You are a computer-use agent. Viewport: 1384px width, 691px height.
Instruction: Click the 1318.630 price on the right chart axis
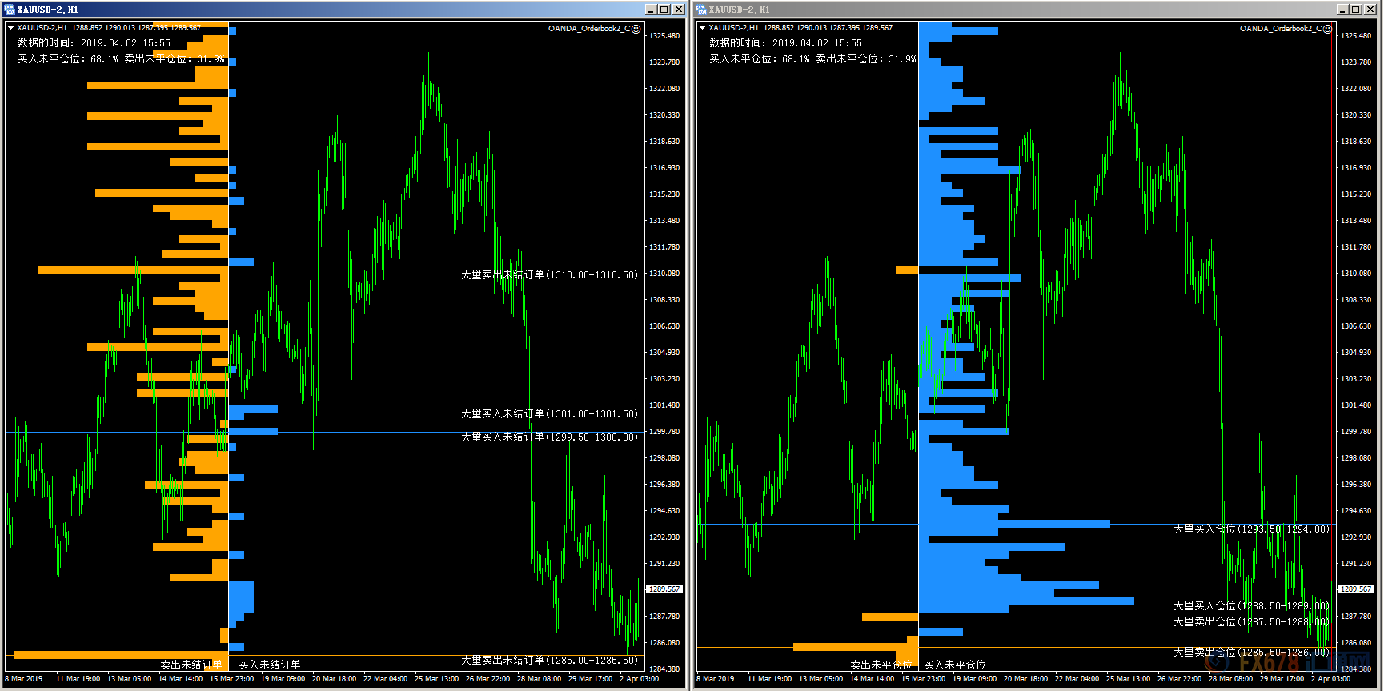tap(1356, 142)
